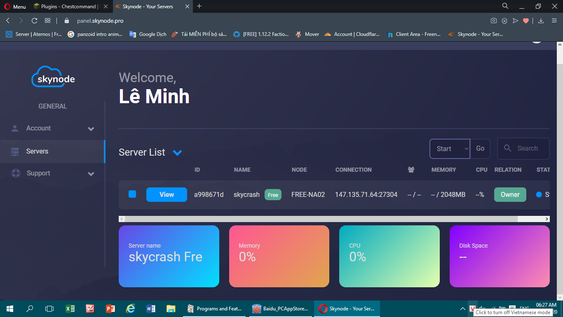Expand the Server List chevron
This screenshot has width=563, height=317.
click(177, 153)
